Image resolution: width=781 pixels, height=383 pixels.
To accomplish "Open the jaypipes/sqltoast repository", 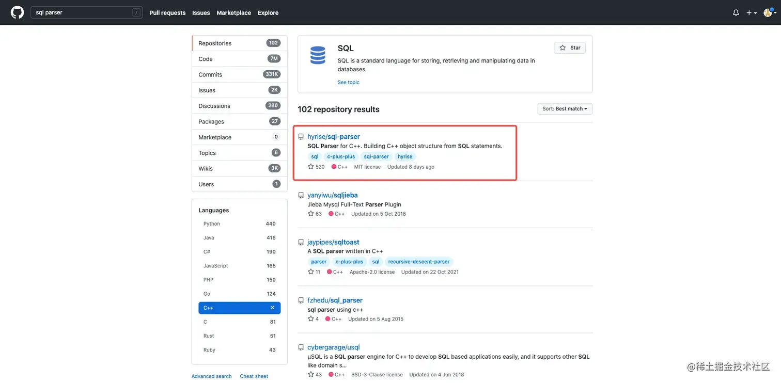I will [x=333, y=242].
